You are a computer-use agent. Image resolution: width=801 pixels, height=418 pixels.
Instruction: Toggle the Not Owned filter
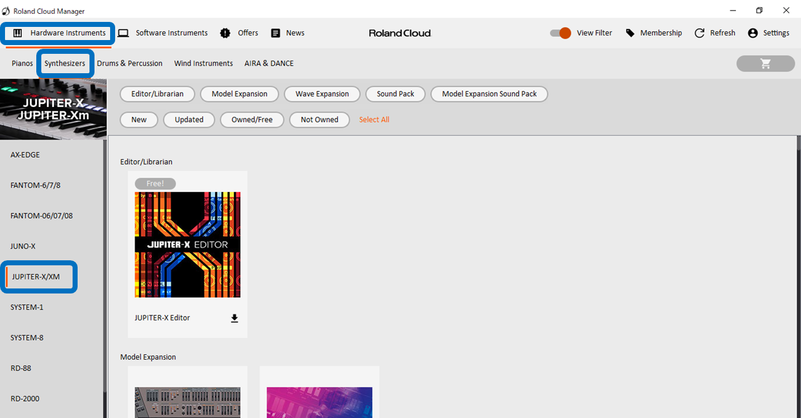pyautogui.click(x=319, y=120)
